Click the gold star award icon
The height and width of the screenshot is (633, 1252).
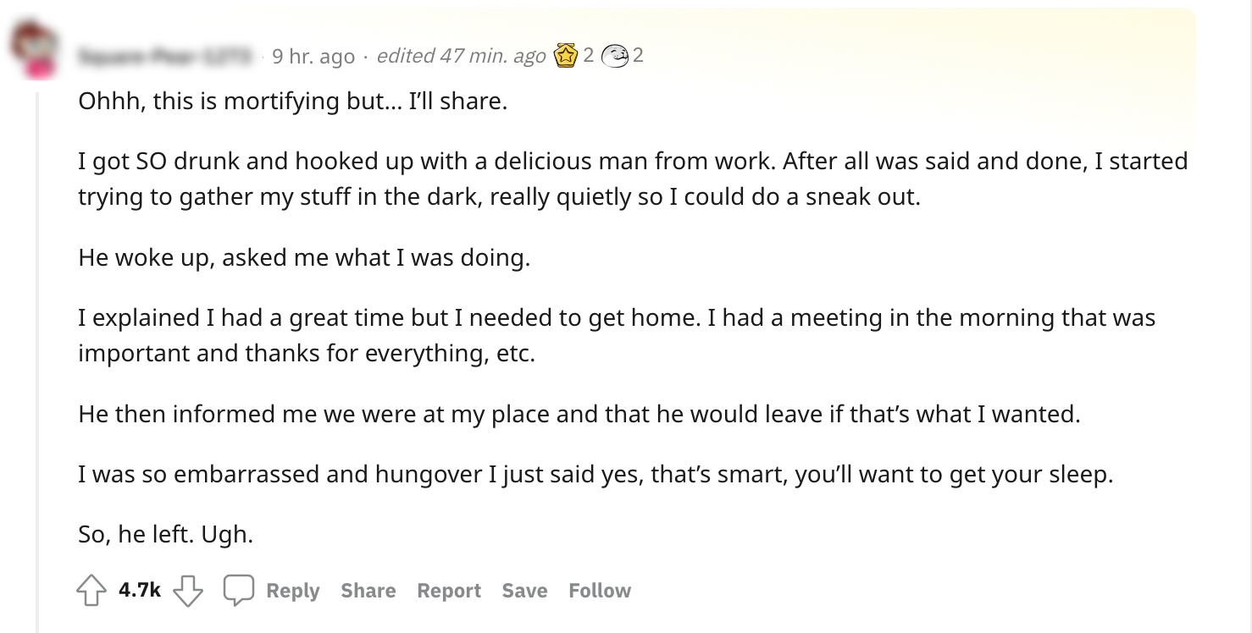tap(564, 57)
